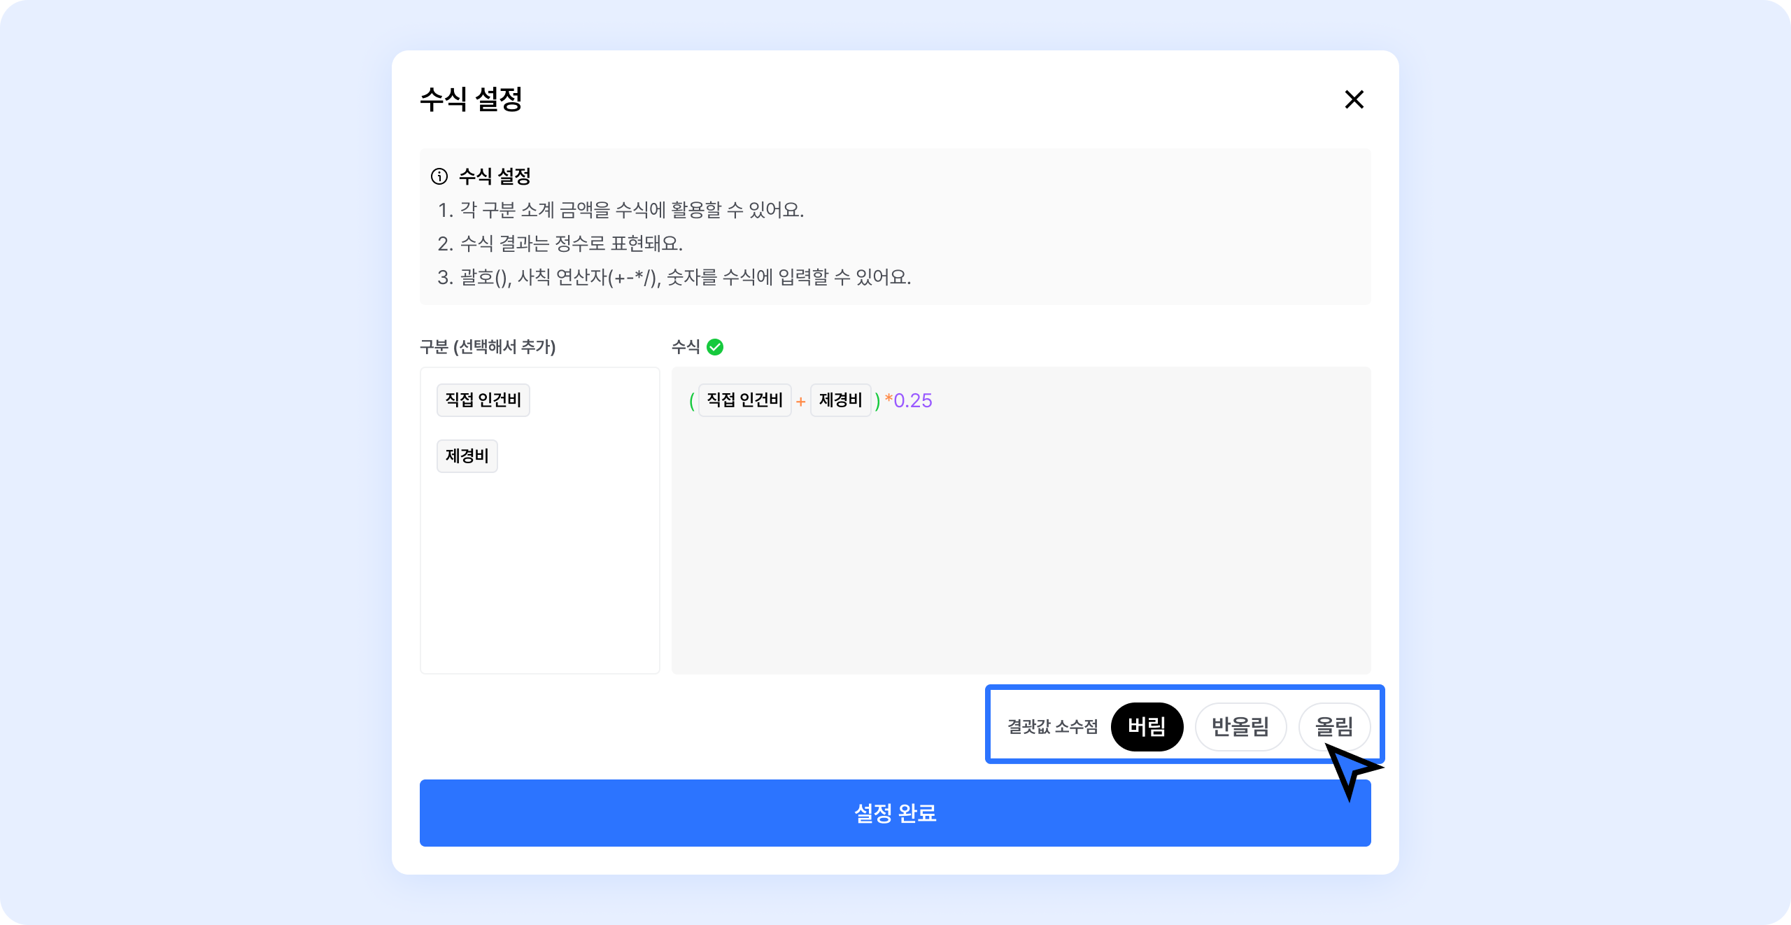Click the info icon beside 수식 설정

439,176
